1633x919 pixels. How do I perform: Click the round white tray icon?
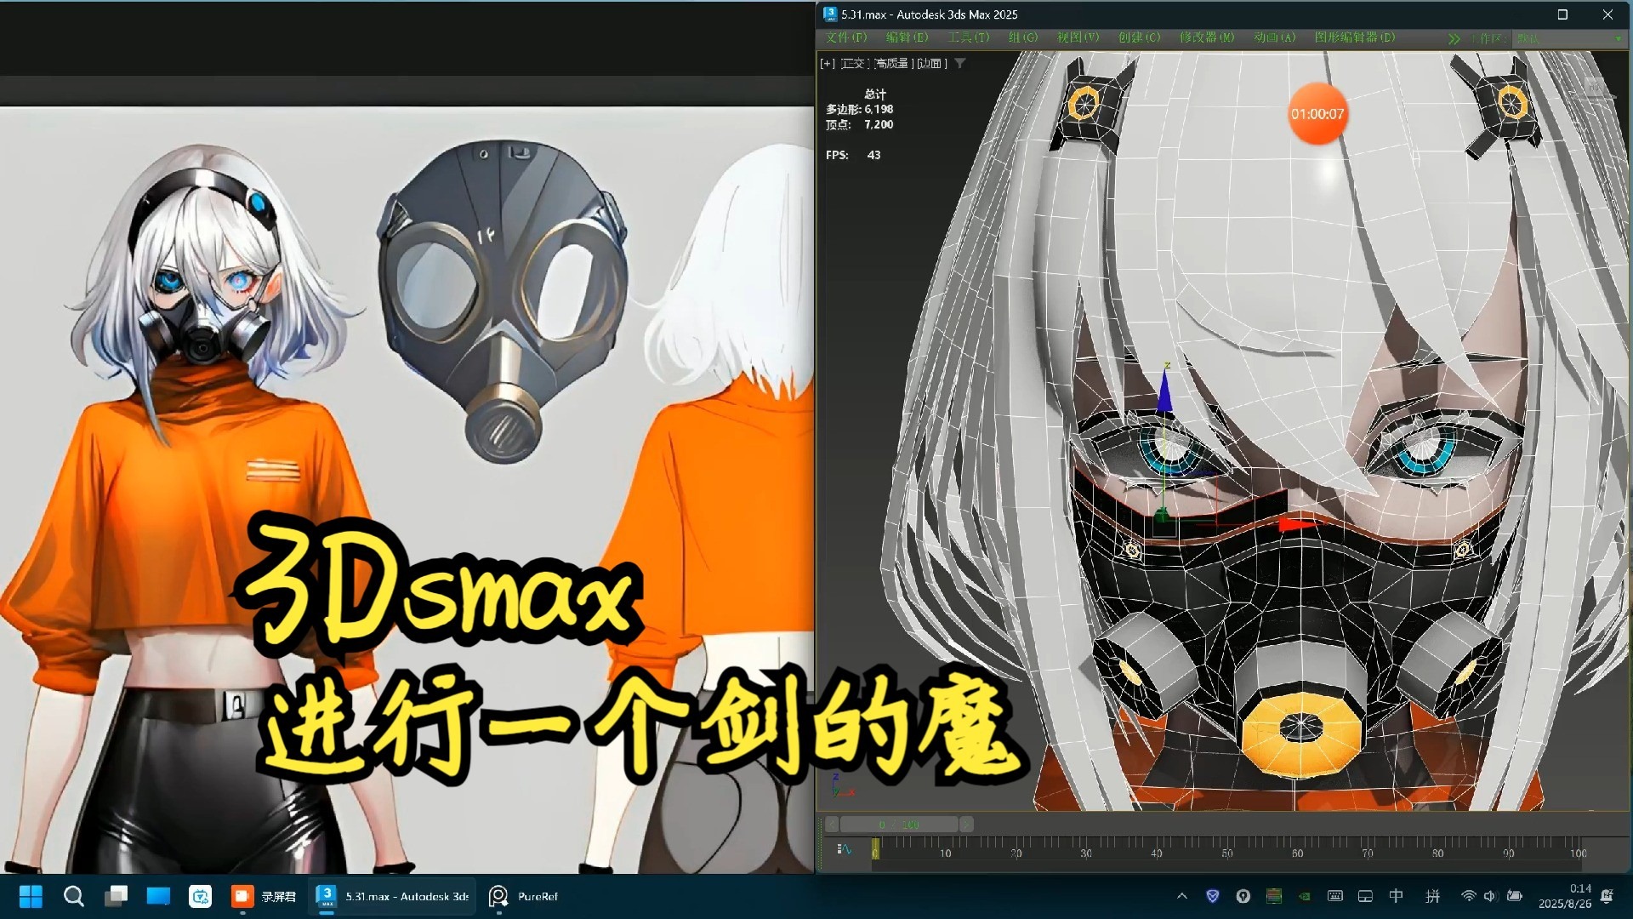[1243, 896]
